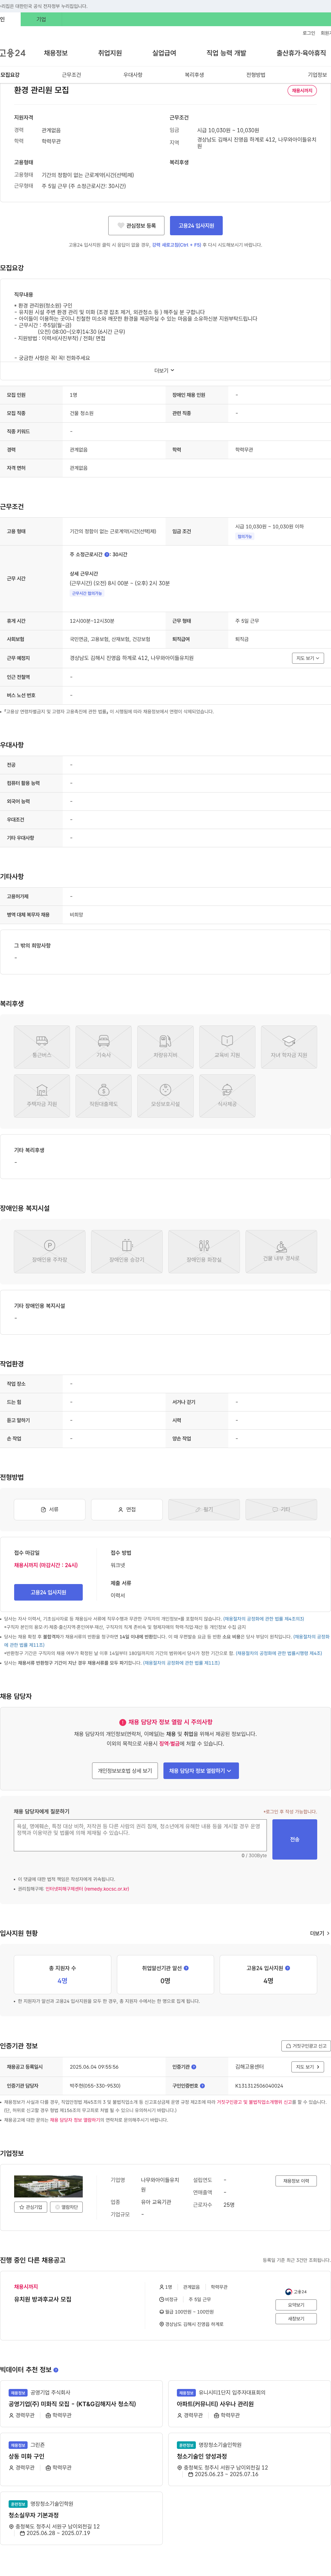Open the 출산휴가·육아휴직 menu
This screenshot has height=2576, width=331.
301,53
